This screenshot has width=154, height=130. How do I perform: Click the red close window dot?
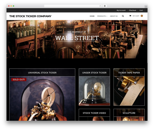coord(9,6)
